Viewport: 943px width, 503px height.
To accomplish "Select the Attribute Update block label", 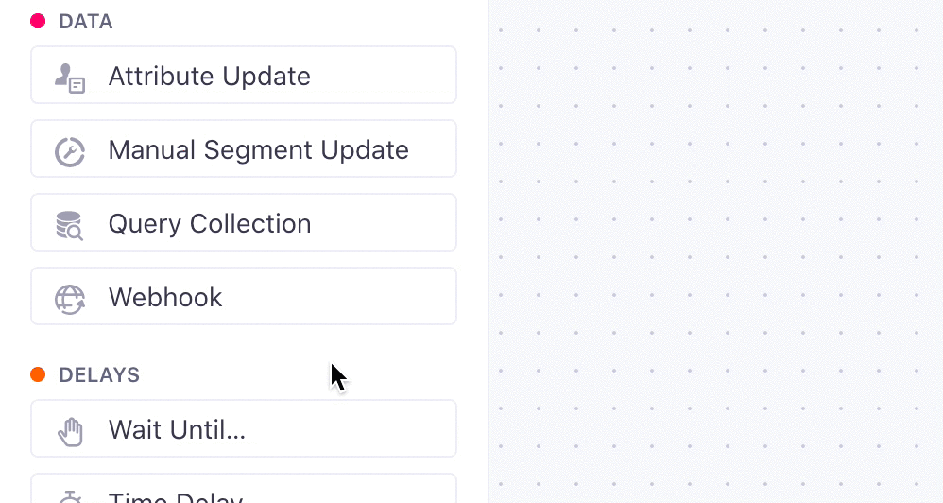I will [209, 77].
